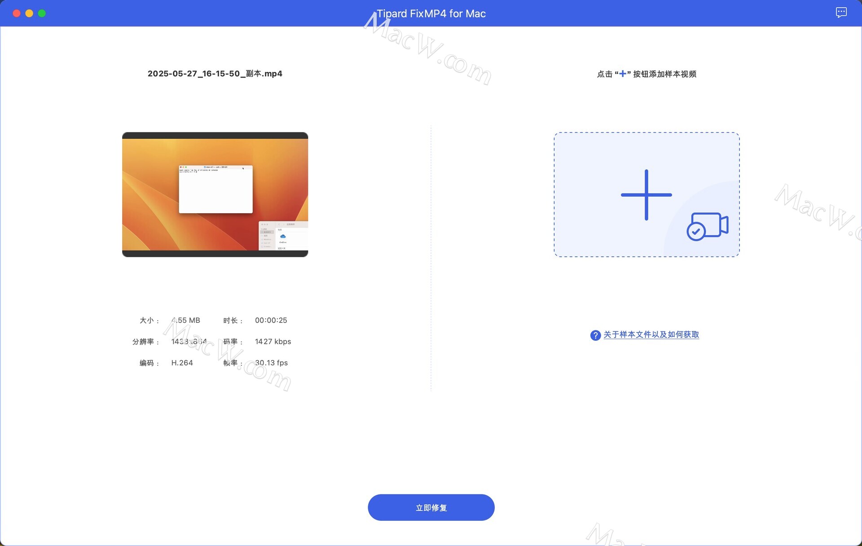This screenshot has width=862, height=546.
Task: Click the Tipard FixMP4 for Mac title
Action: point(431,13)
